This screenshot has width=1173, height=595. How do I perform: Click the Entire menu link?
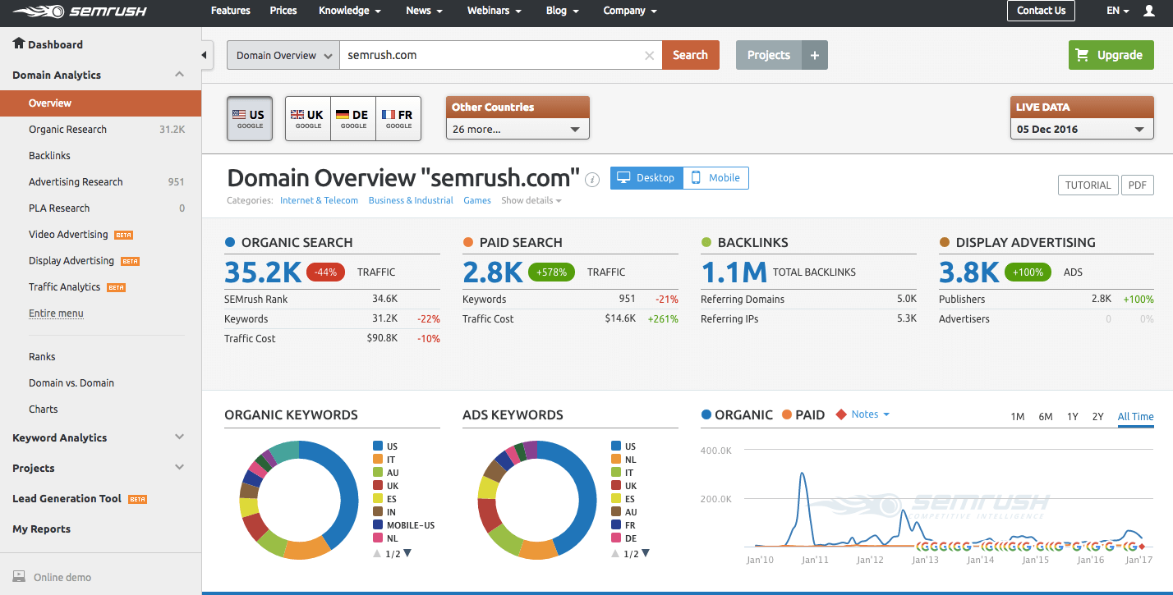tap(56, 314)
